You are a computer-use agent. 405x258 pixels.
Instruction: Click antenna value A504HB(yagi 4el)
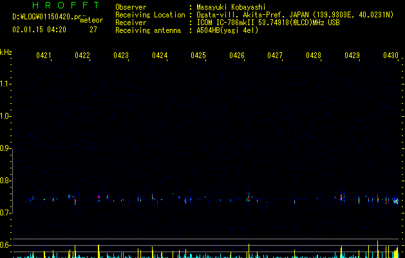point(227,30)
